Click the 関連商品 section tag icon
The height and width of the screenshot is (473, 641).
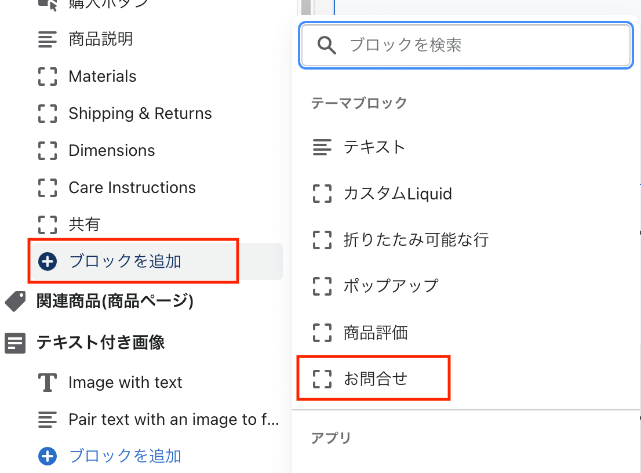15,301
